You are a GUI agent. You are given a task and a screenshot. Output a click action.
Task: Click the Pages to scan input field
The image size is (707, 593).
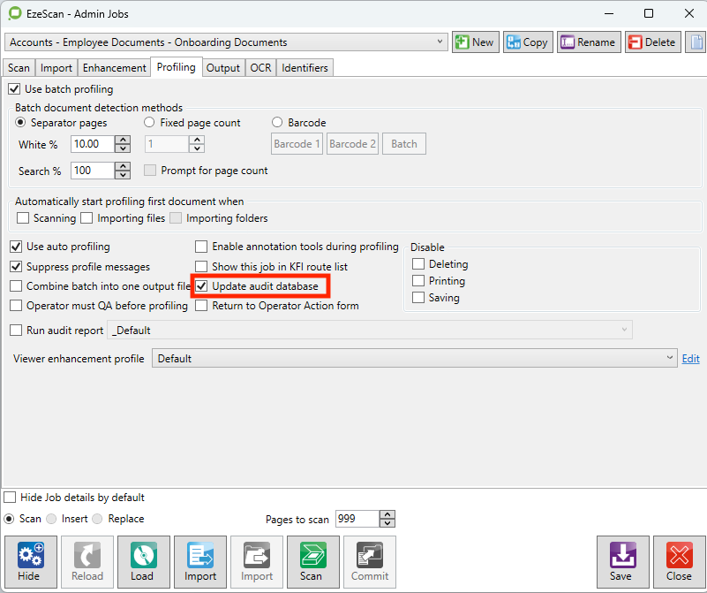pos(357,519)
